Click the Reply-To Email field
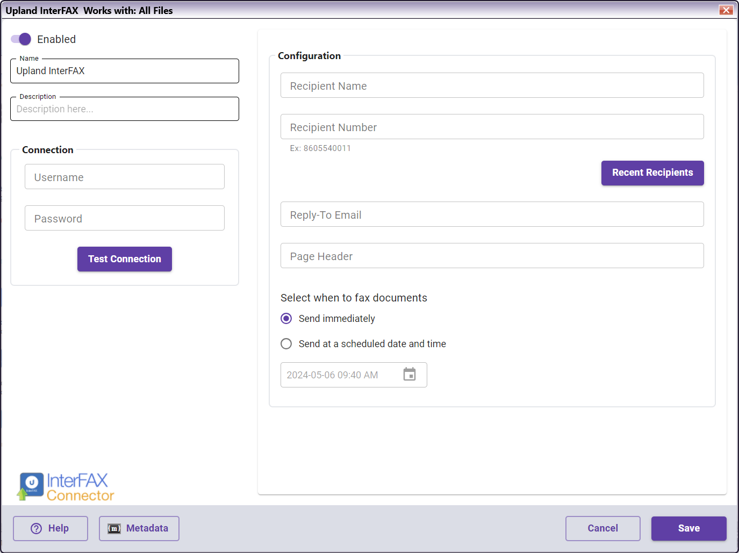Viewport: 739px width, 553px height. (492, 214)
